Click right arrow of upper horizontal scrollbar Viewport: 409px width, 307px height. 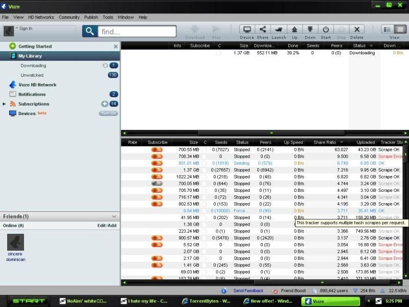tap(405, 133)
